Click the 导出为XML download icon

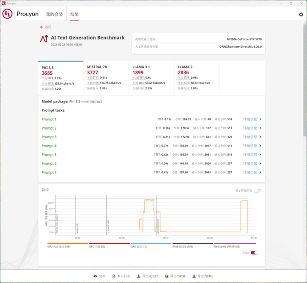tap(194, 276)
